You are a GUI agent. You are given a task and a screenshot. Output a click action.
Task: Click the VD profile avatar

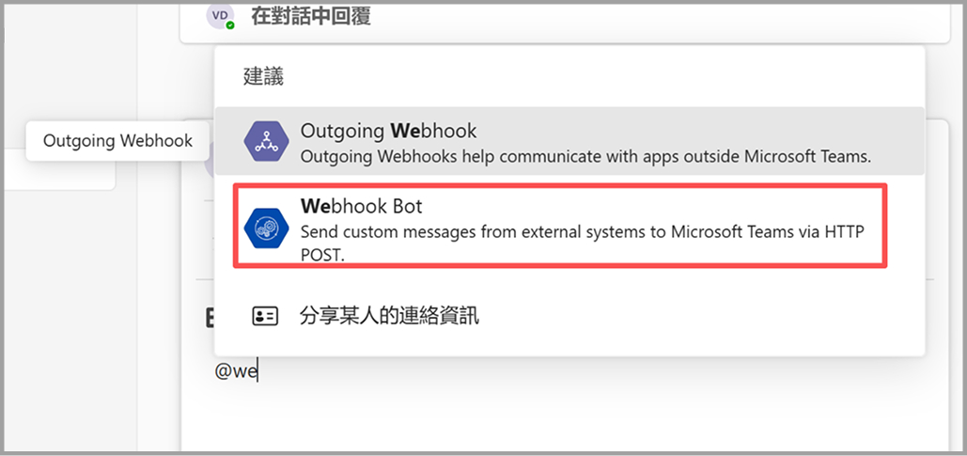(221, 15)
